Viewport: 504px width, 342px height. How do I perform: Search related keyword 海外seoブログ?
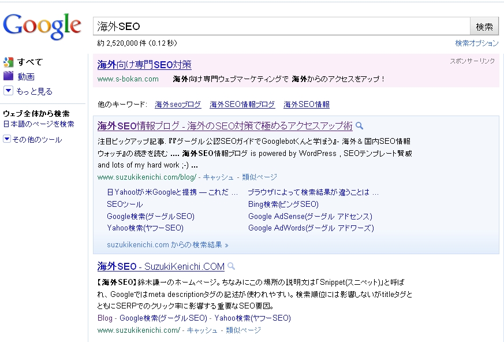[x=178, y=104]
